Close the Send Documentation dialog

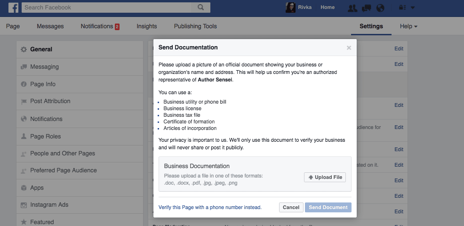click(349, 48)
